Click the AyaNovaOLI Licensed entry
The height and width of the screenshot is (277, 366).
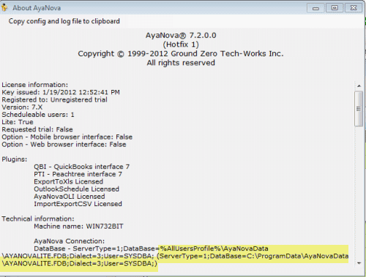(70, 197)
